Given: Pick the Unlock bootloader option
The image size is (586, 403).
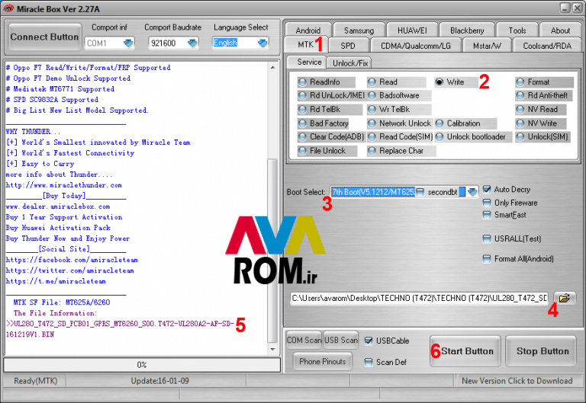Looking at the screenshot, I should [440, 137].
